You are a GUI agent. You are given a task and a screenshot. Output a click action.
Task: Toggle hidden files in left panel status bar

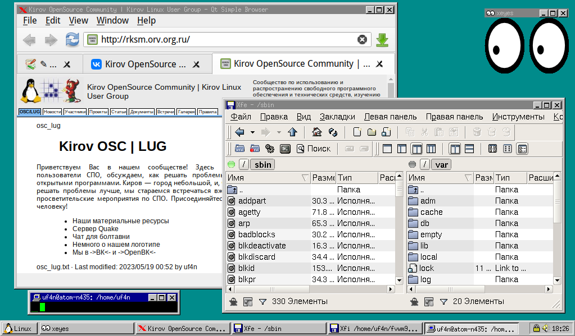click(x=233, y=302)
